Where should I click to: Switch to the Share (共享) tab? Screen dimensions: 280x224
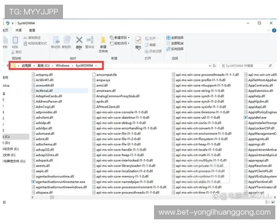[18, 30]
